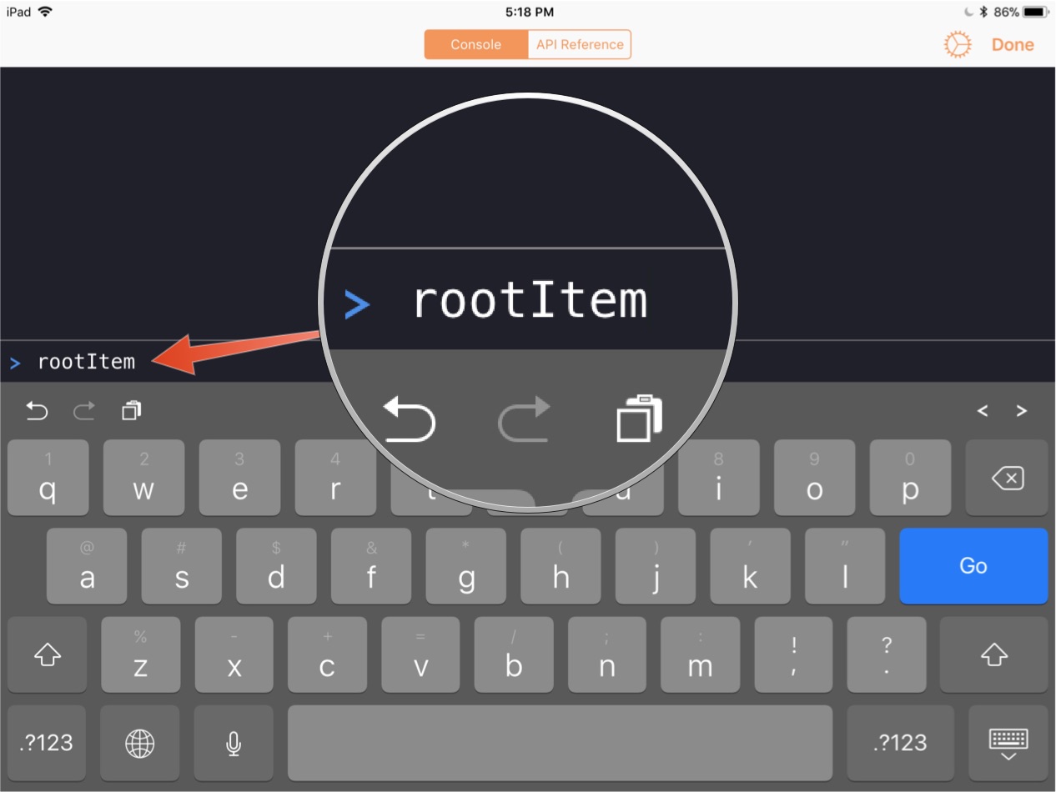The height and width of the screenshot is (792, 1056).
Task: Tap Done to close the console
Action: [x=1013, y=45]
